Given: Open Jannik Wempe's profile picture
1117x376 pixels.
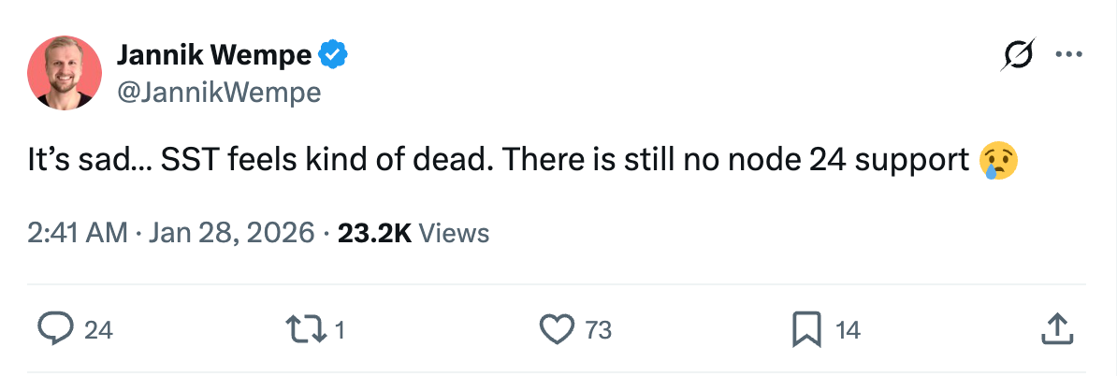Looking at the screenshot, I should (x=65, y=72).
